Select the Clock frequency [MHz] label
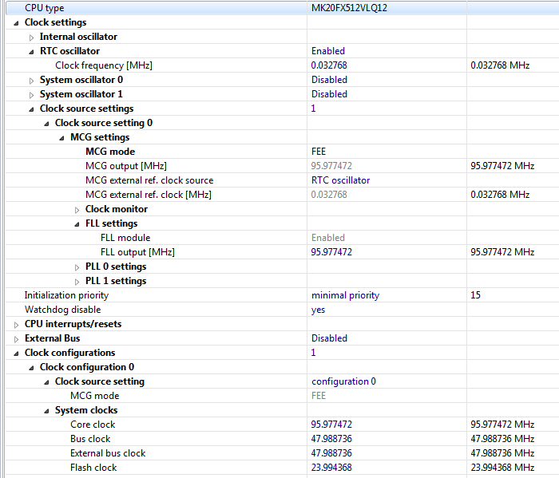Viewport: 559px width, 478px height. 104,65
